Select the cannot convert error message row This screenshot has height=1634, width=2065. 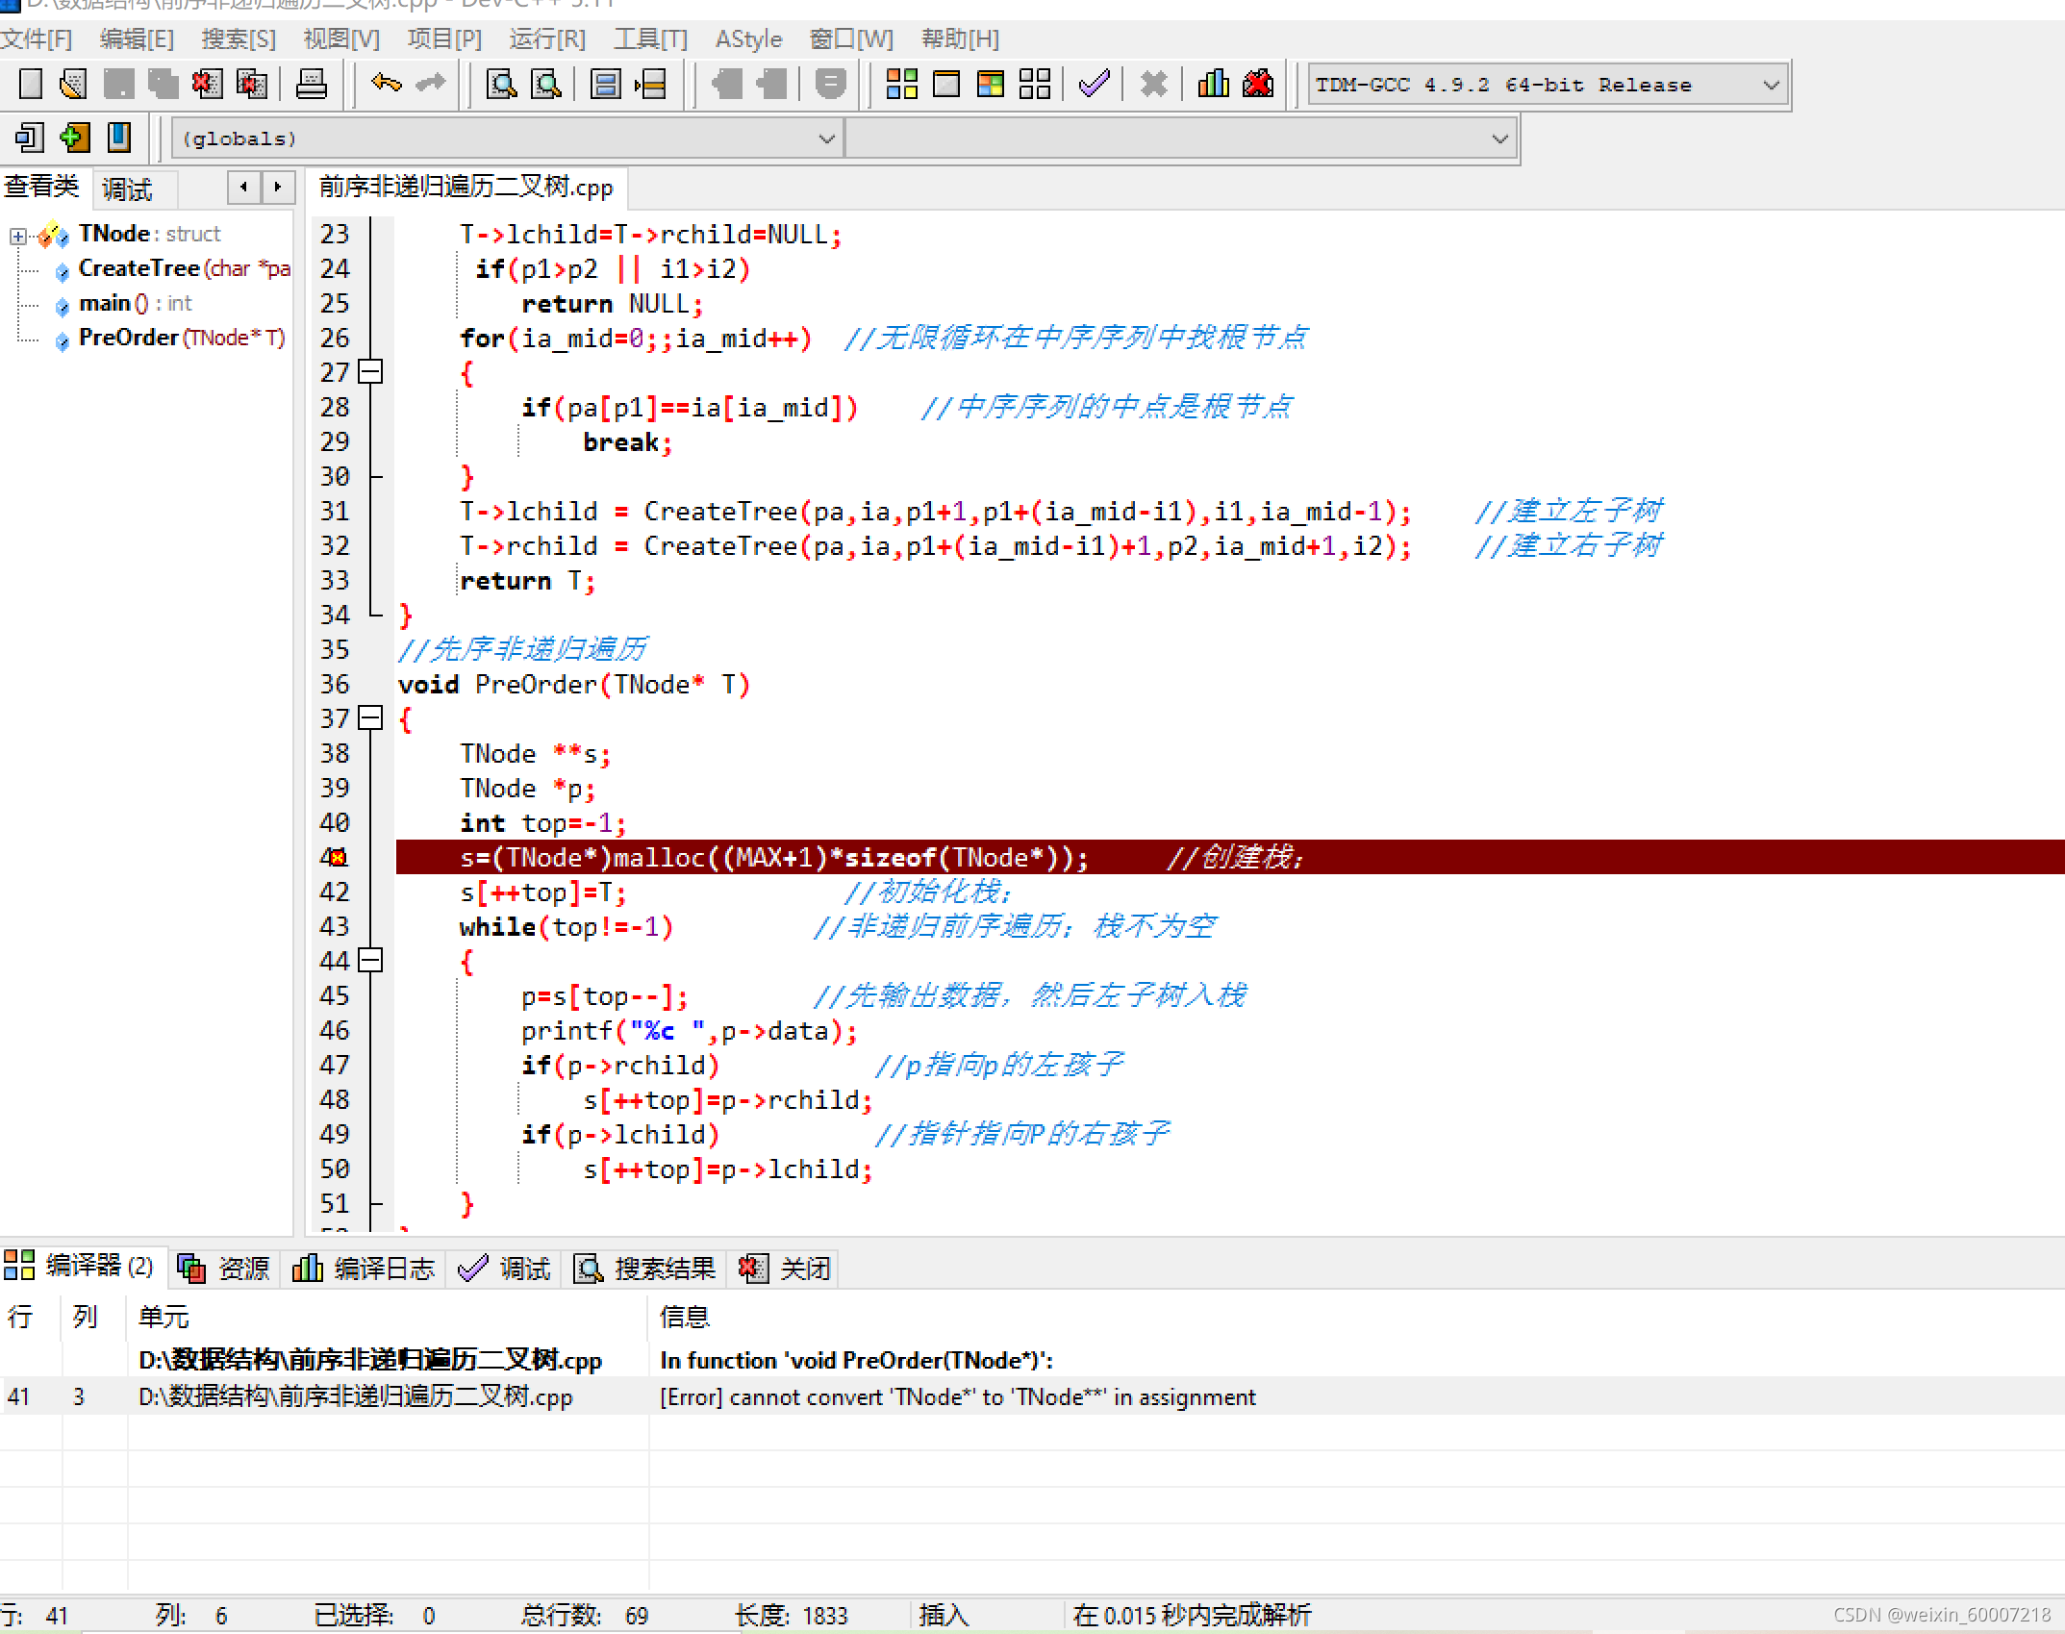click(x=957, y=1396)
